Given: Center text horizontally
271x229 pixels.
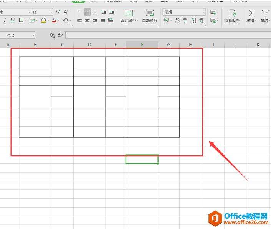Looking at the screenshot, I should click(x=87, y=20).
